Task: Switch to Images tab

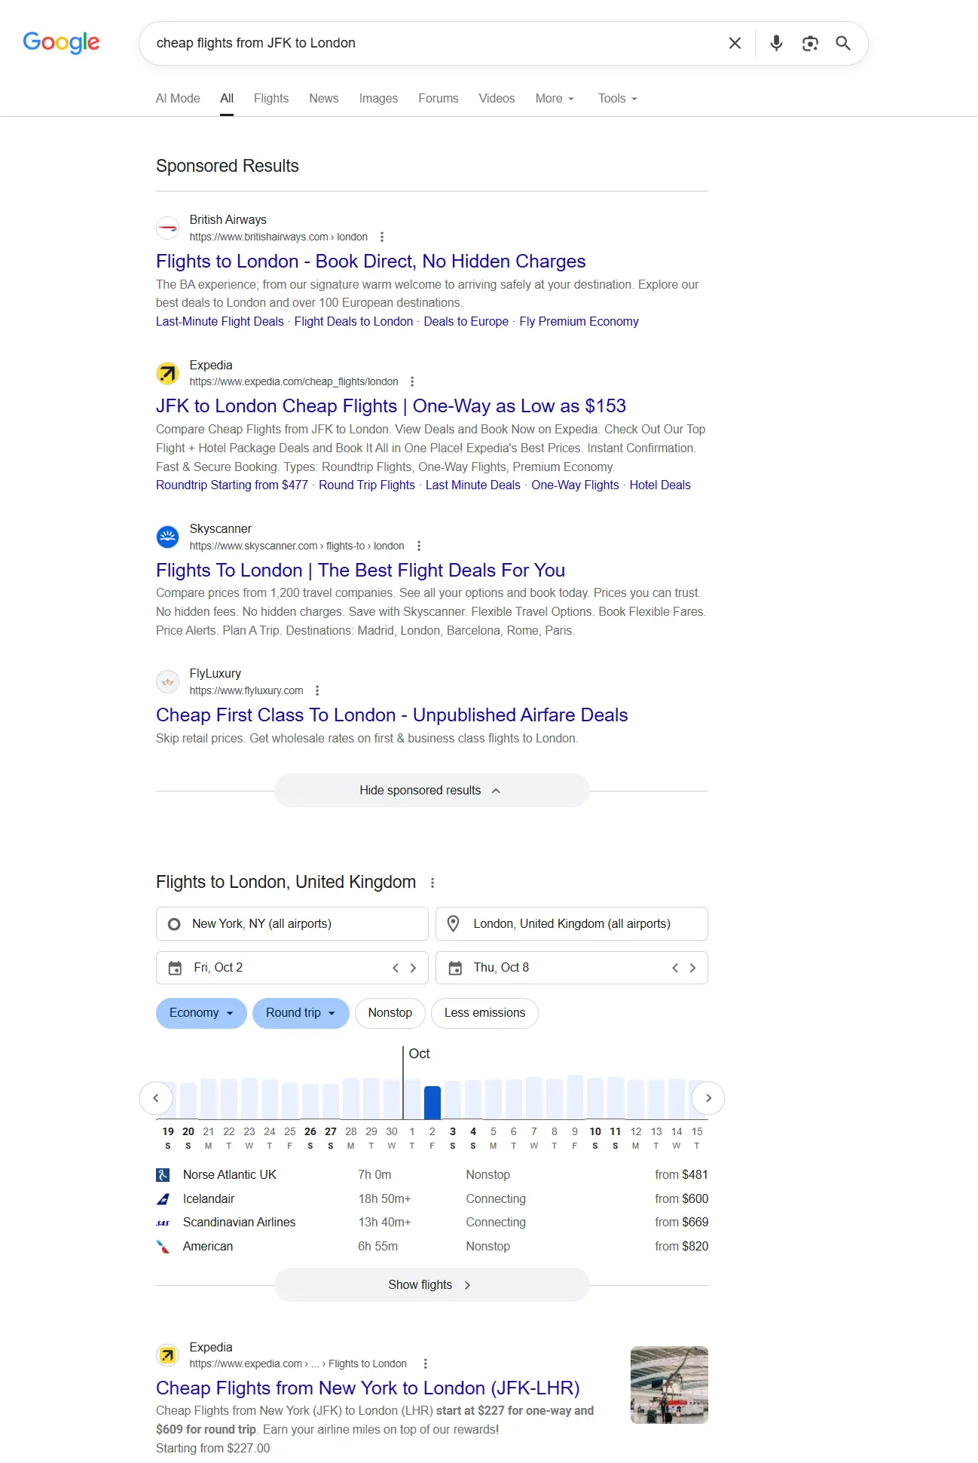Action: 378,99
